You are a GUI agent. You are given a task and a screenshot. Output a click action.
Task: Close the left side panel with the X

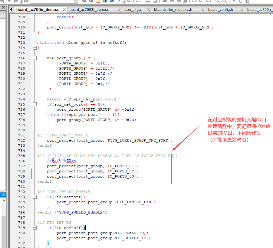[3, 7]
